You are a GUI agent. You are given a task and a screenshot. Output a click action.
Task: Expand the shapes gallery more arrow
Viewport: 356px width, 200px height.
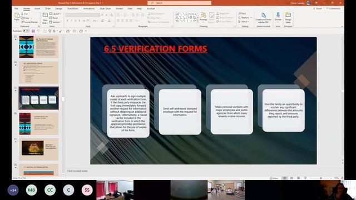tap(198, 21)
